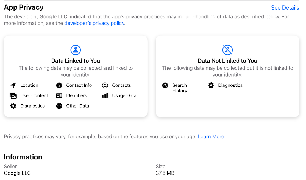Click the Data Linked to You profile icon
This screenshot has width=306, height=180.
pos(76,50)
